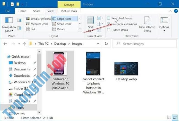Go up one folder level
The width and height of the screenshot is (179, 121).
25,44
